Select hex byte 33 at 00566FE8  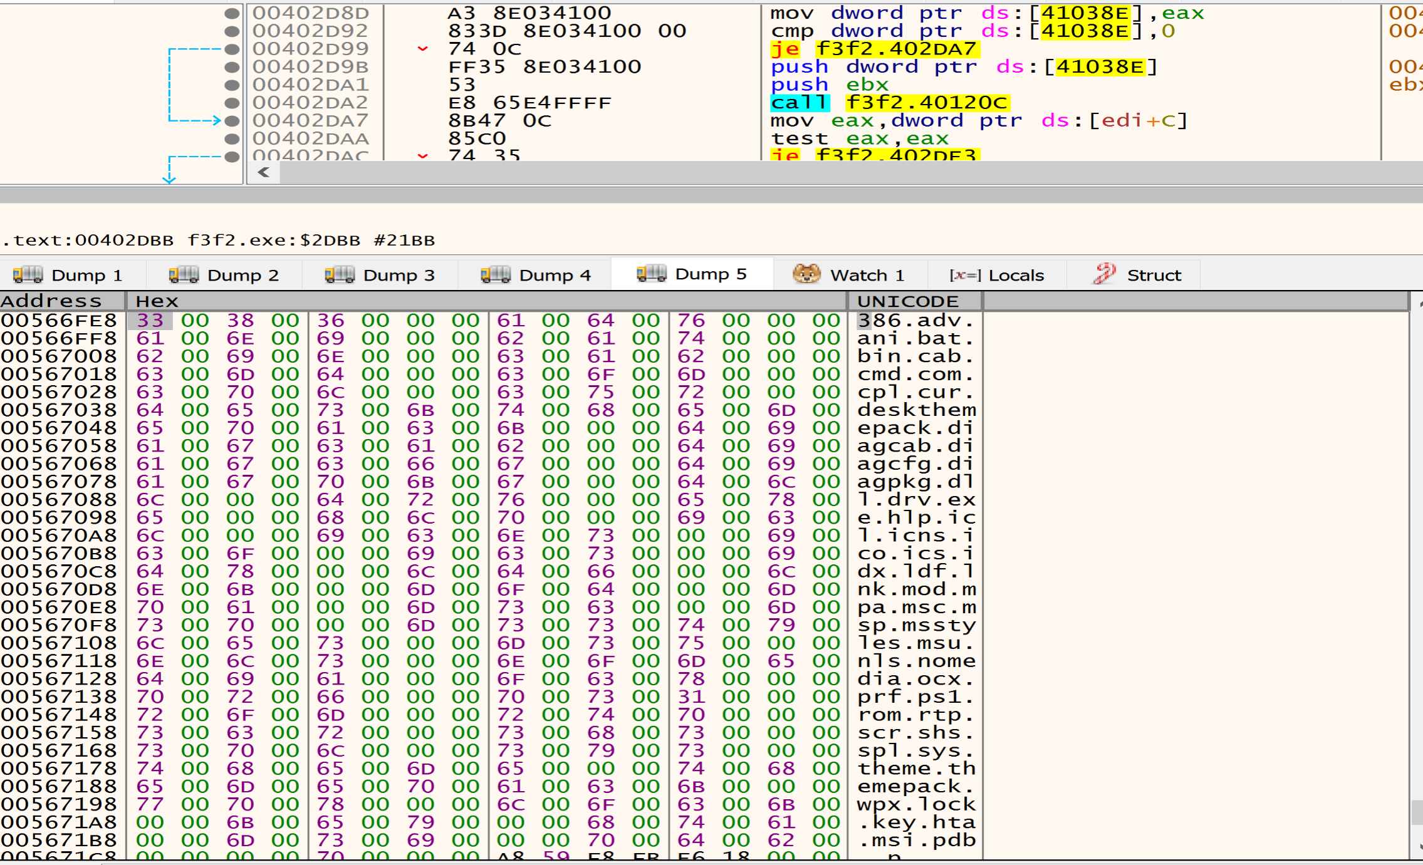click(150, 321)
